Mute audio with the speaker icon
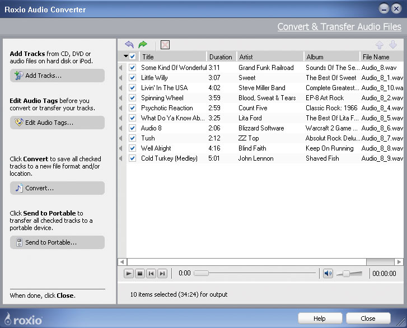The image size is (407, 328). pos(328,273)
